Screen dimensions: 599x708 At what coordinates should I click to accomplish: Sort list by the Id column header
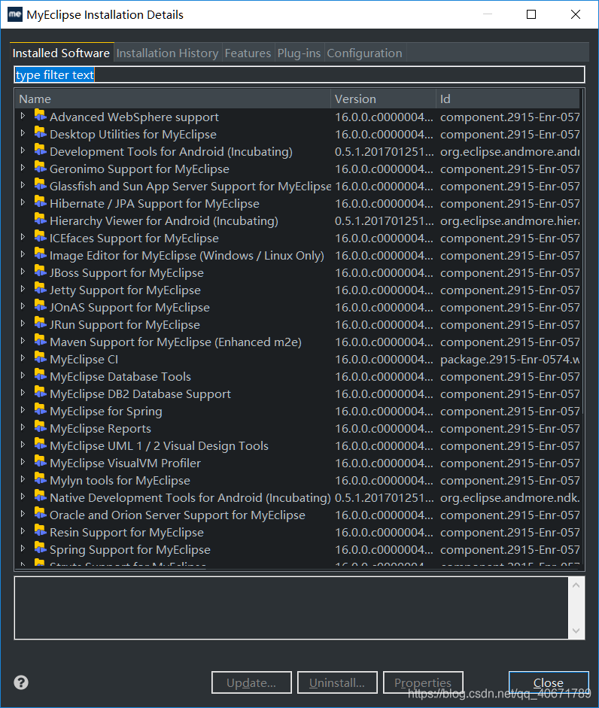click(x=508, y=99)
